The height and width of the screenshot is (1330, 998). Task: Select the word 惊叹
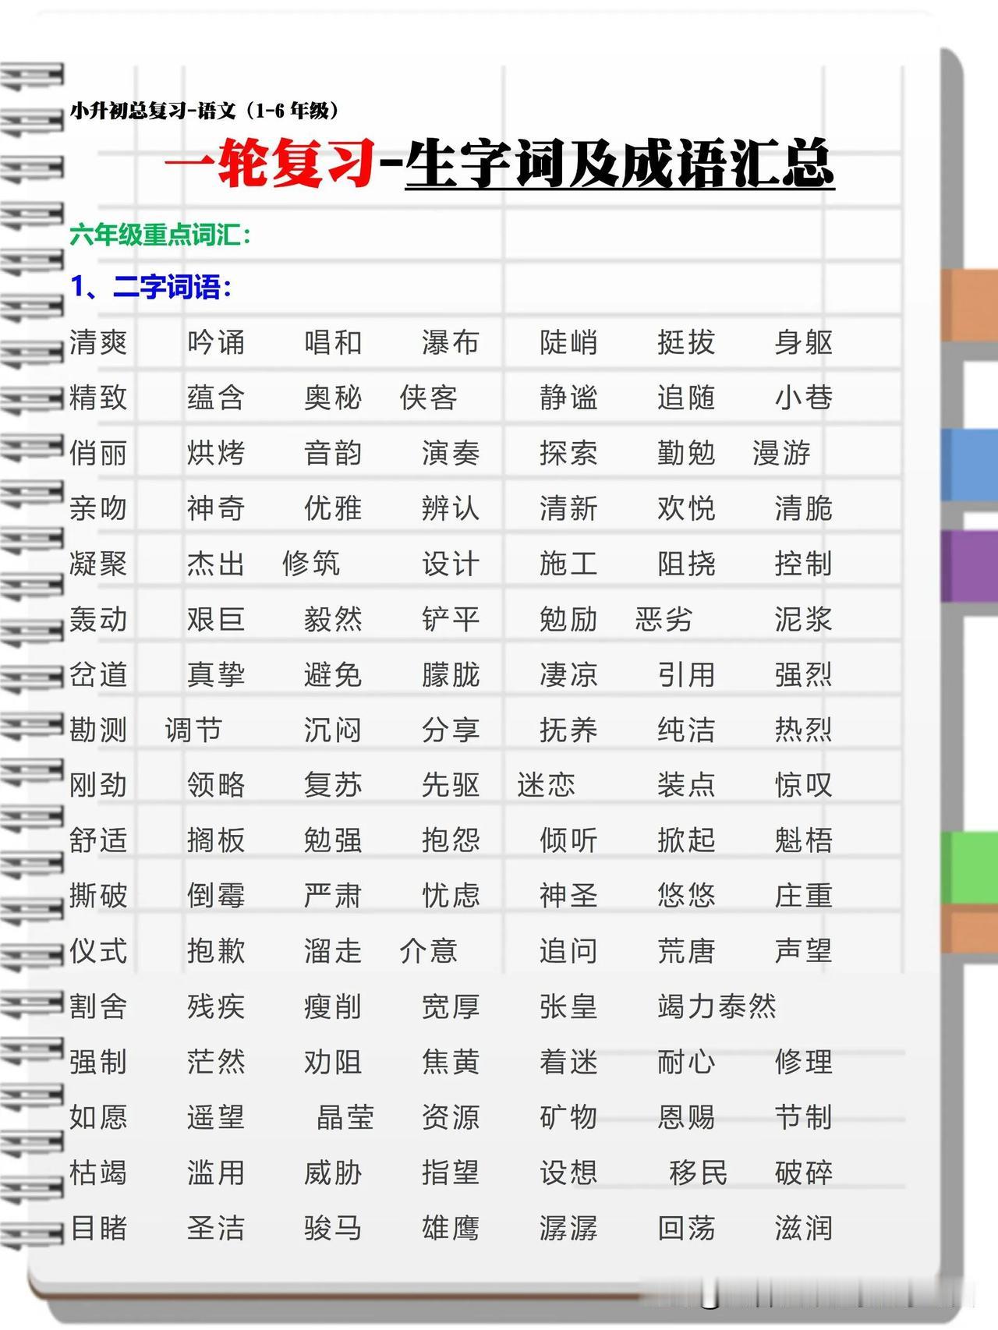tap(803, 785)
